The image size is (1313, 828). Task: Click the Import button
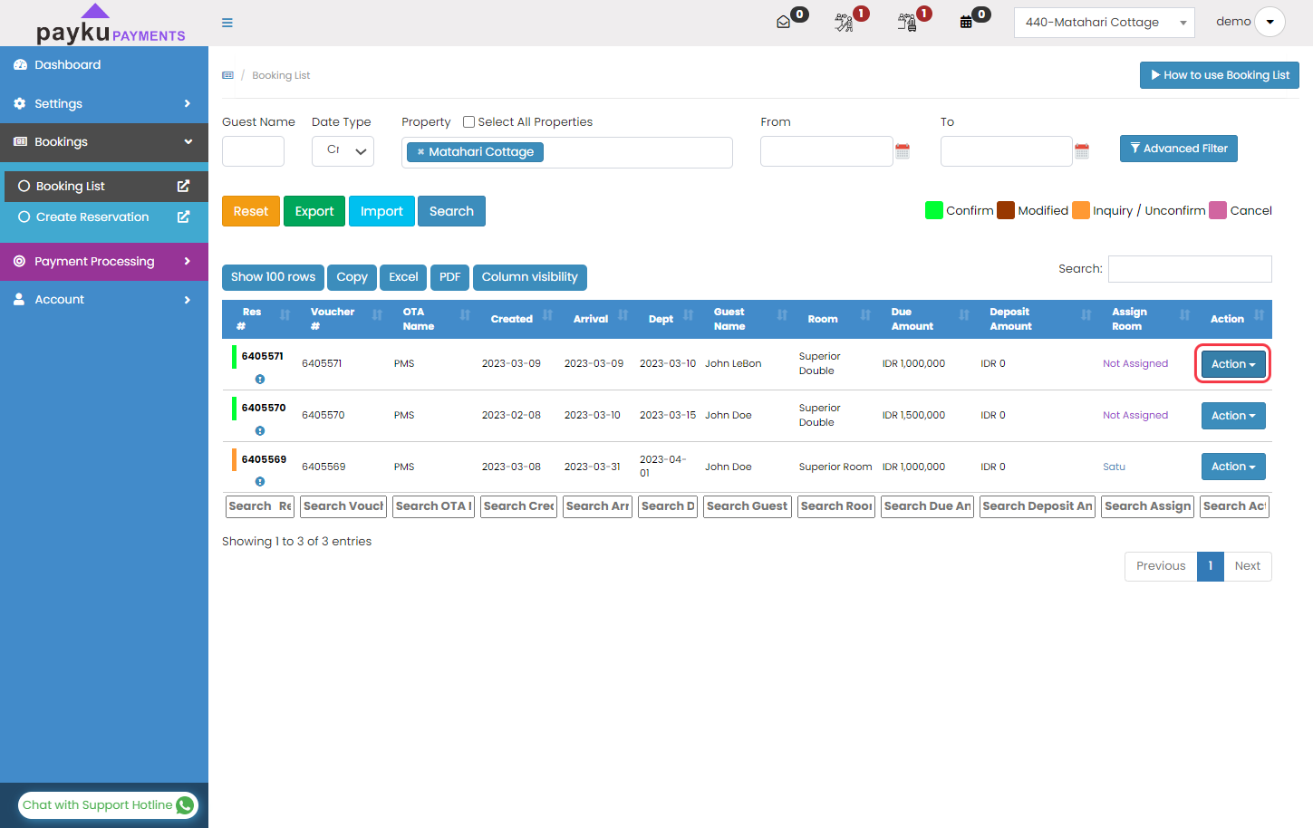[x=381, y=211]
